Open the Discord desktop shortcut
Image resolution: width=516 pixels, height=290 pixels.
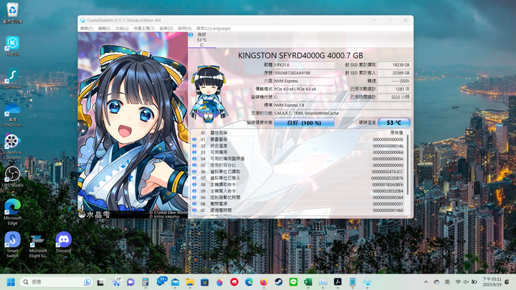[x=64, y=242]
